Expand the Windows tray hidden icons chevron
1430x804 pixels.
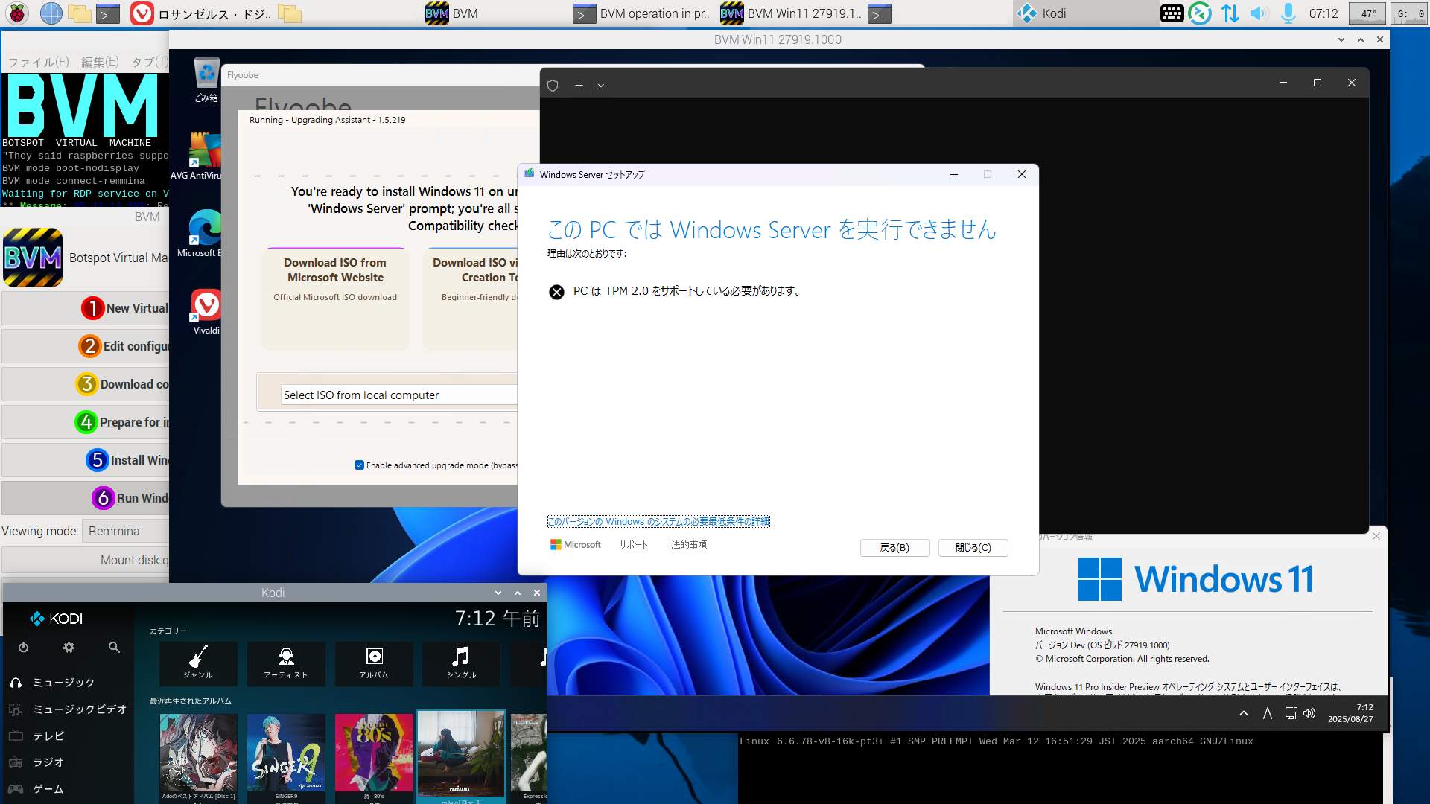coord(1244,713)
